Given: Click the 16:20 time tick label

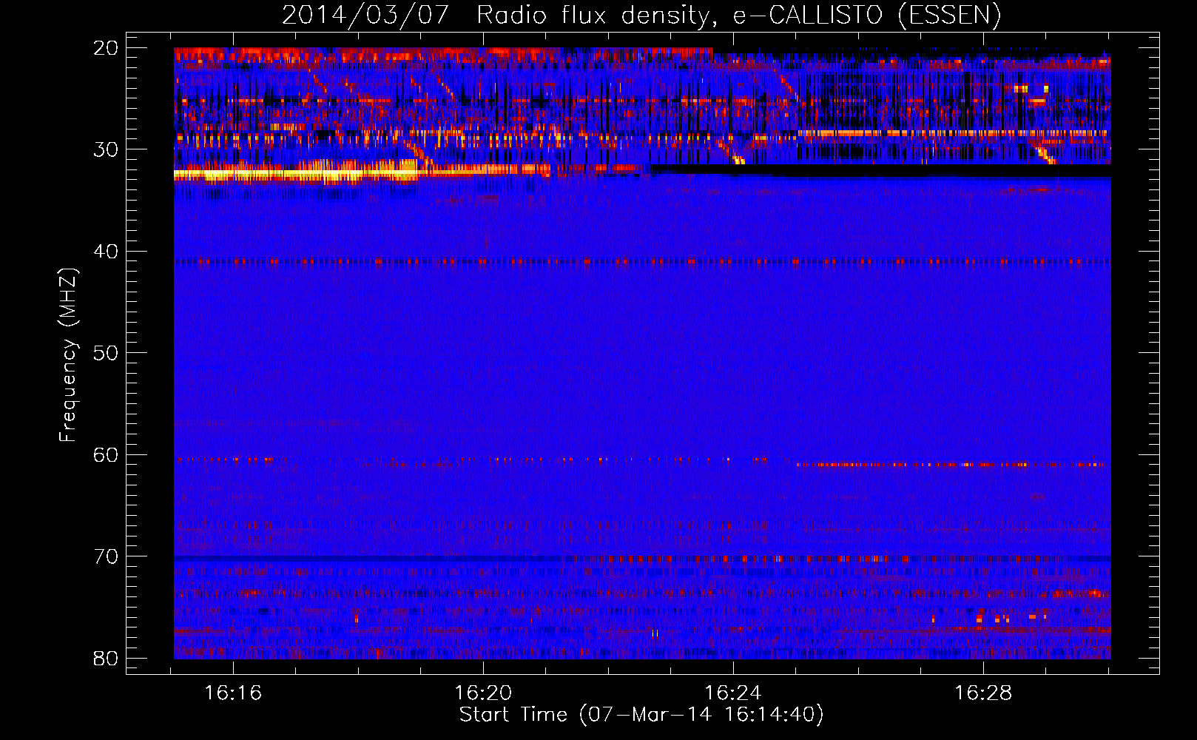Looking at the screenshot, I should click(x=483, y=693).
